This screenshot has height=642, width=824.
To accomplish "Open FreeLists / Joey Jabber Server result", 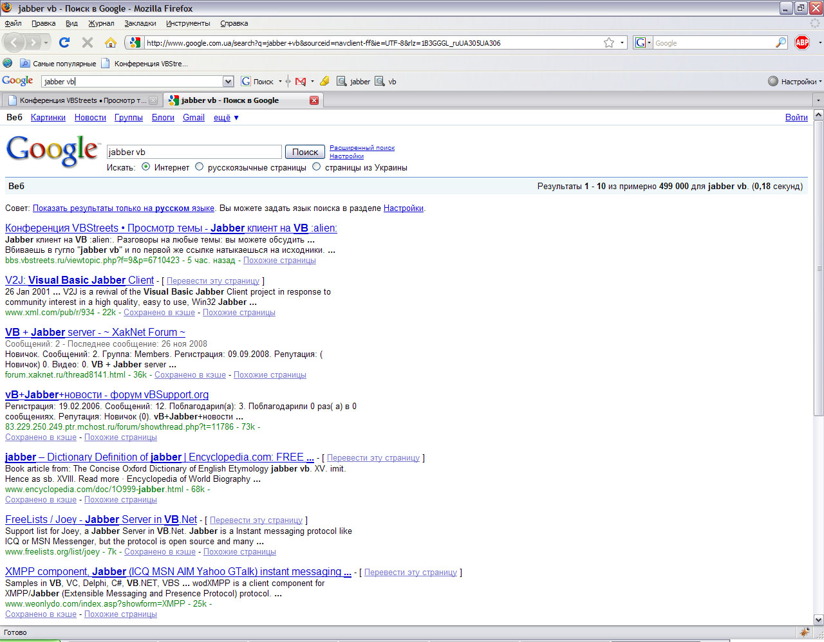I will pos(101,519).
